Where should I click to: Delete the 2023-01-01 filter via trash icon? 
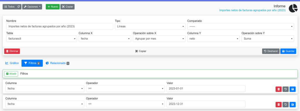(279, 89)
